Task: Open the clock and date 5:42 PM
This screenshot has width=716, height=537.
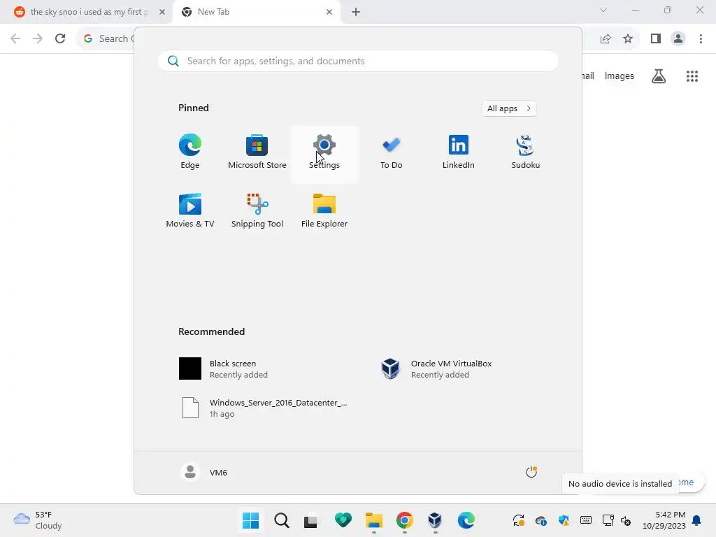Action: click(664, 520)
